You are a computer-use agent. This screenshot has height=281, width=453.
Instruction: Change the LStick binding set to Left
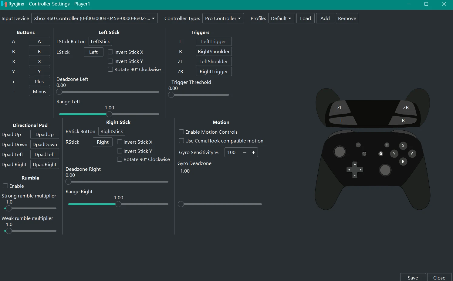(x=93, y=52)
